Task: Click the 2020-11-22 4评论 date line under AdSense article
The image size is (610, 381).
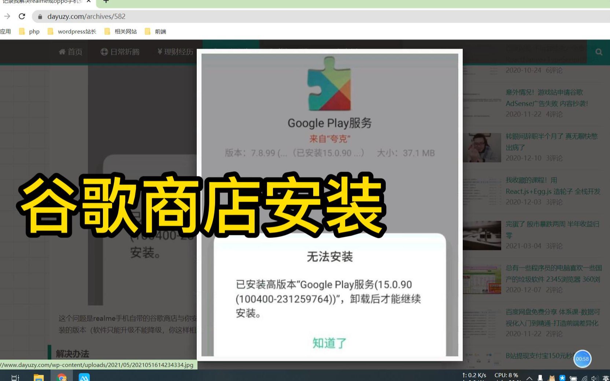Action: coord(534,114)
